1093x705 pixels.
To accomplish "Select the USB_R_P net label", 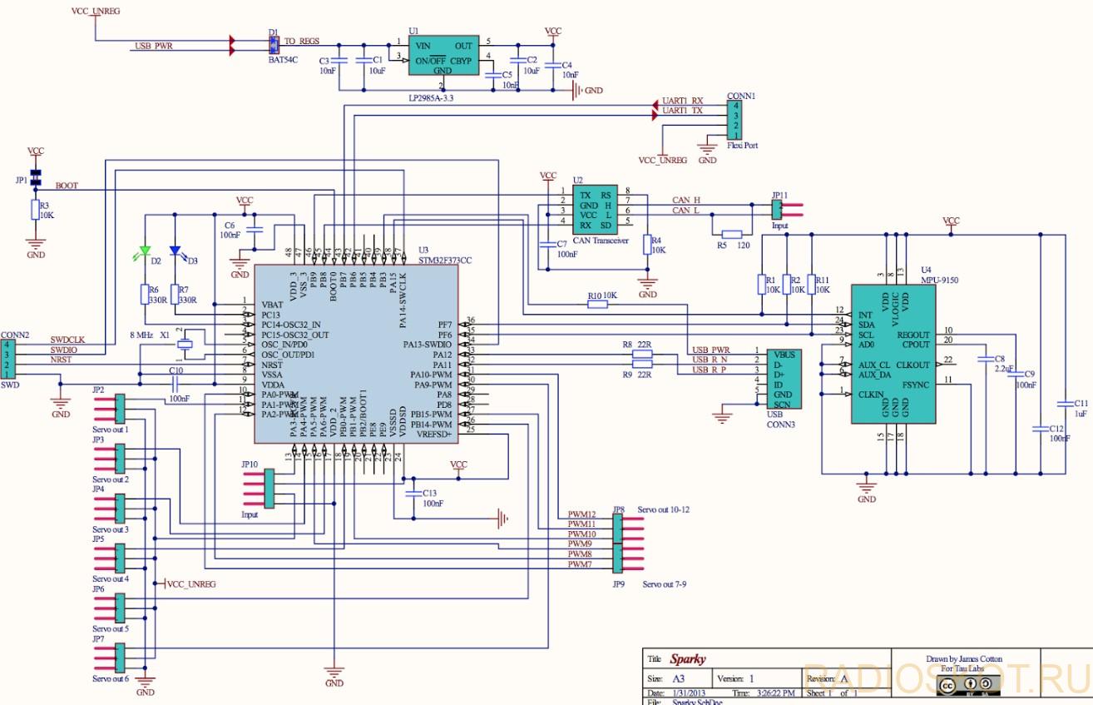I will click(709, 370).
